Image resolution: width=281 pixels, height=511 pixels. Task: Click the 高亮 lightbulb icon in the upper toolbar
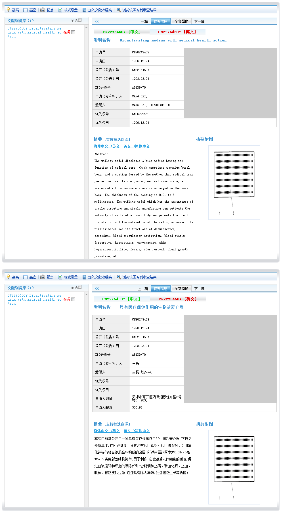click(x=8, y=10)
